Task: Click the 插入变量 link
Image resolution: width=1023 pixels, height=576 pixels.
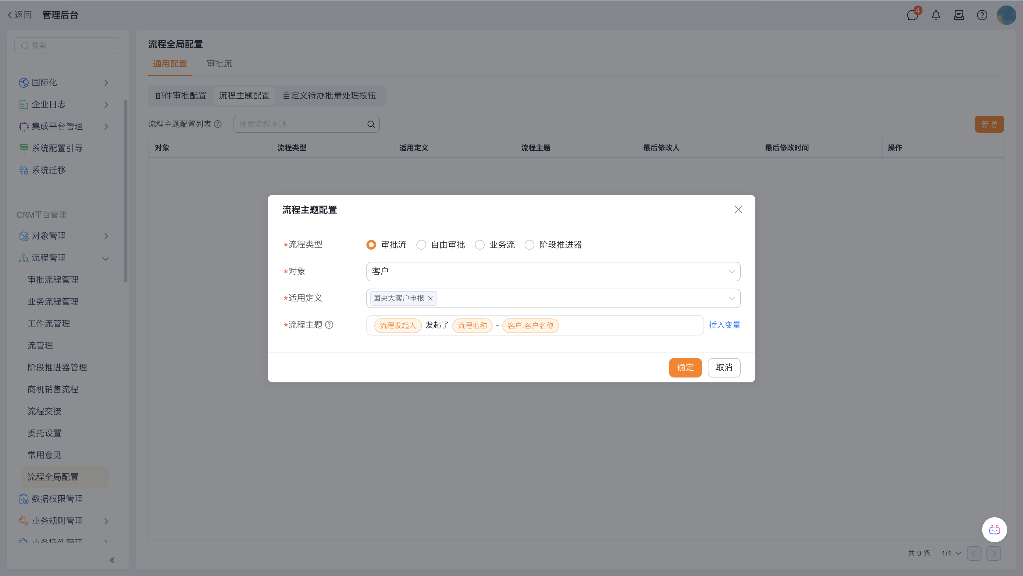Action: pos(724,325)
